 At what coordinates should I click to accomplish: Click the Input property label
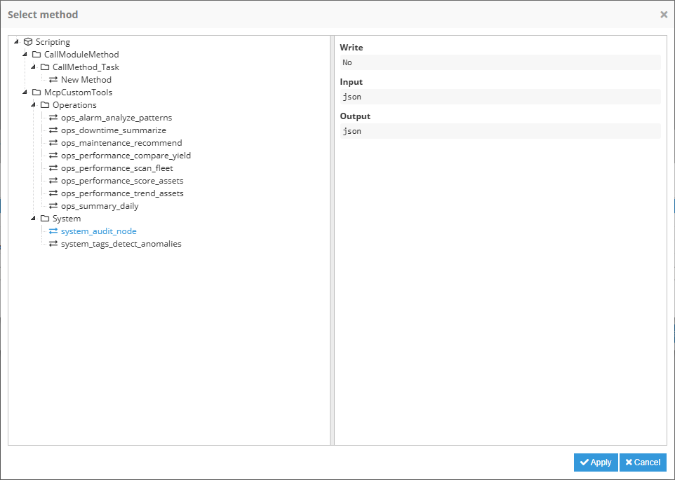[x=352, y=82]
